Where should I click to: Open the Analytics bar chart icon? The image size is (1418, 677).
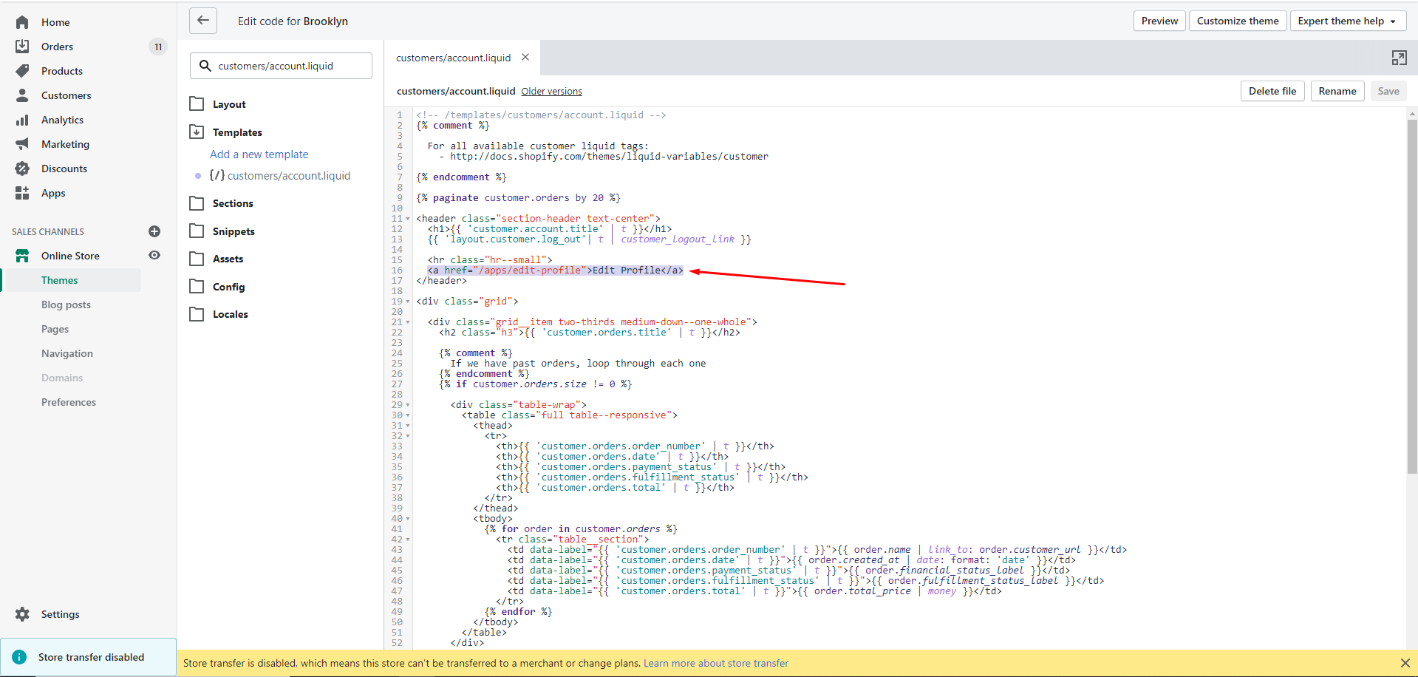coord(22,120)
